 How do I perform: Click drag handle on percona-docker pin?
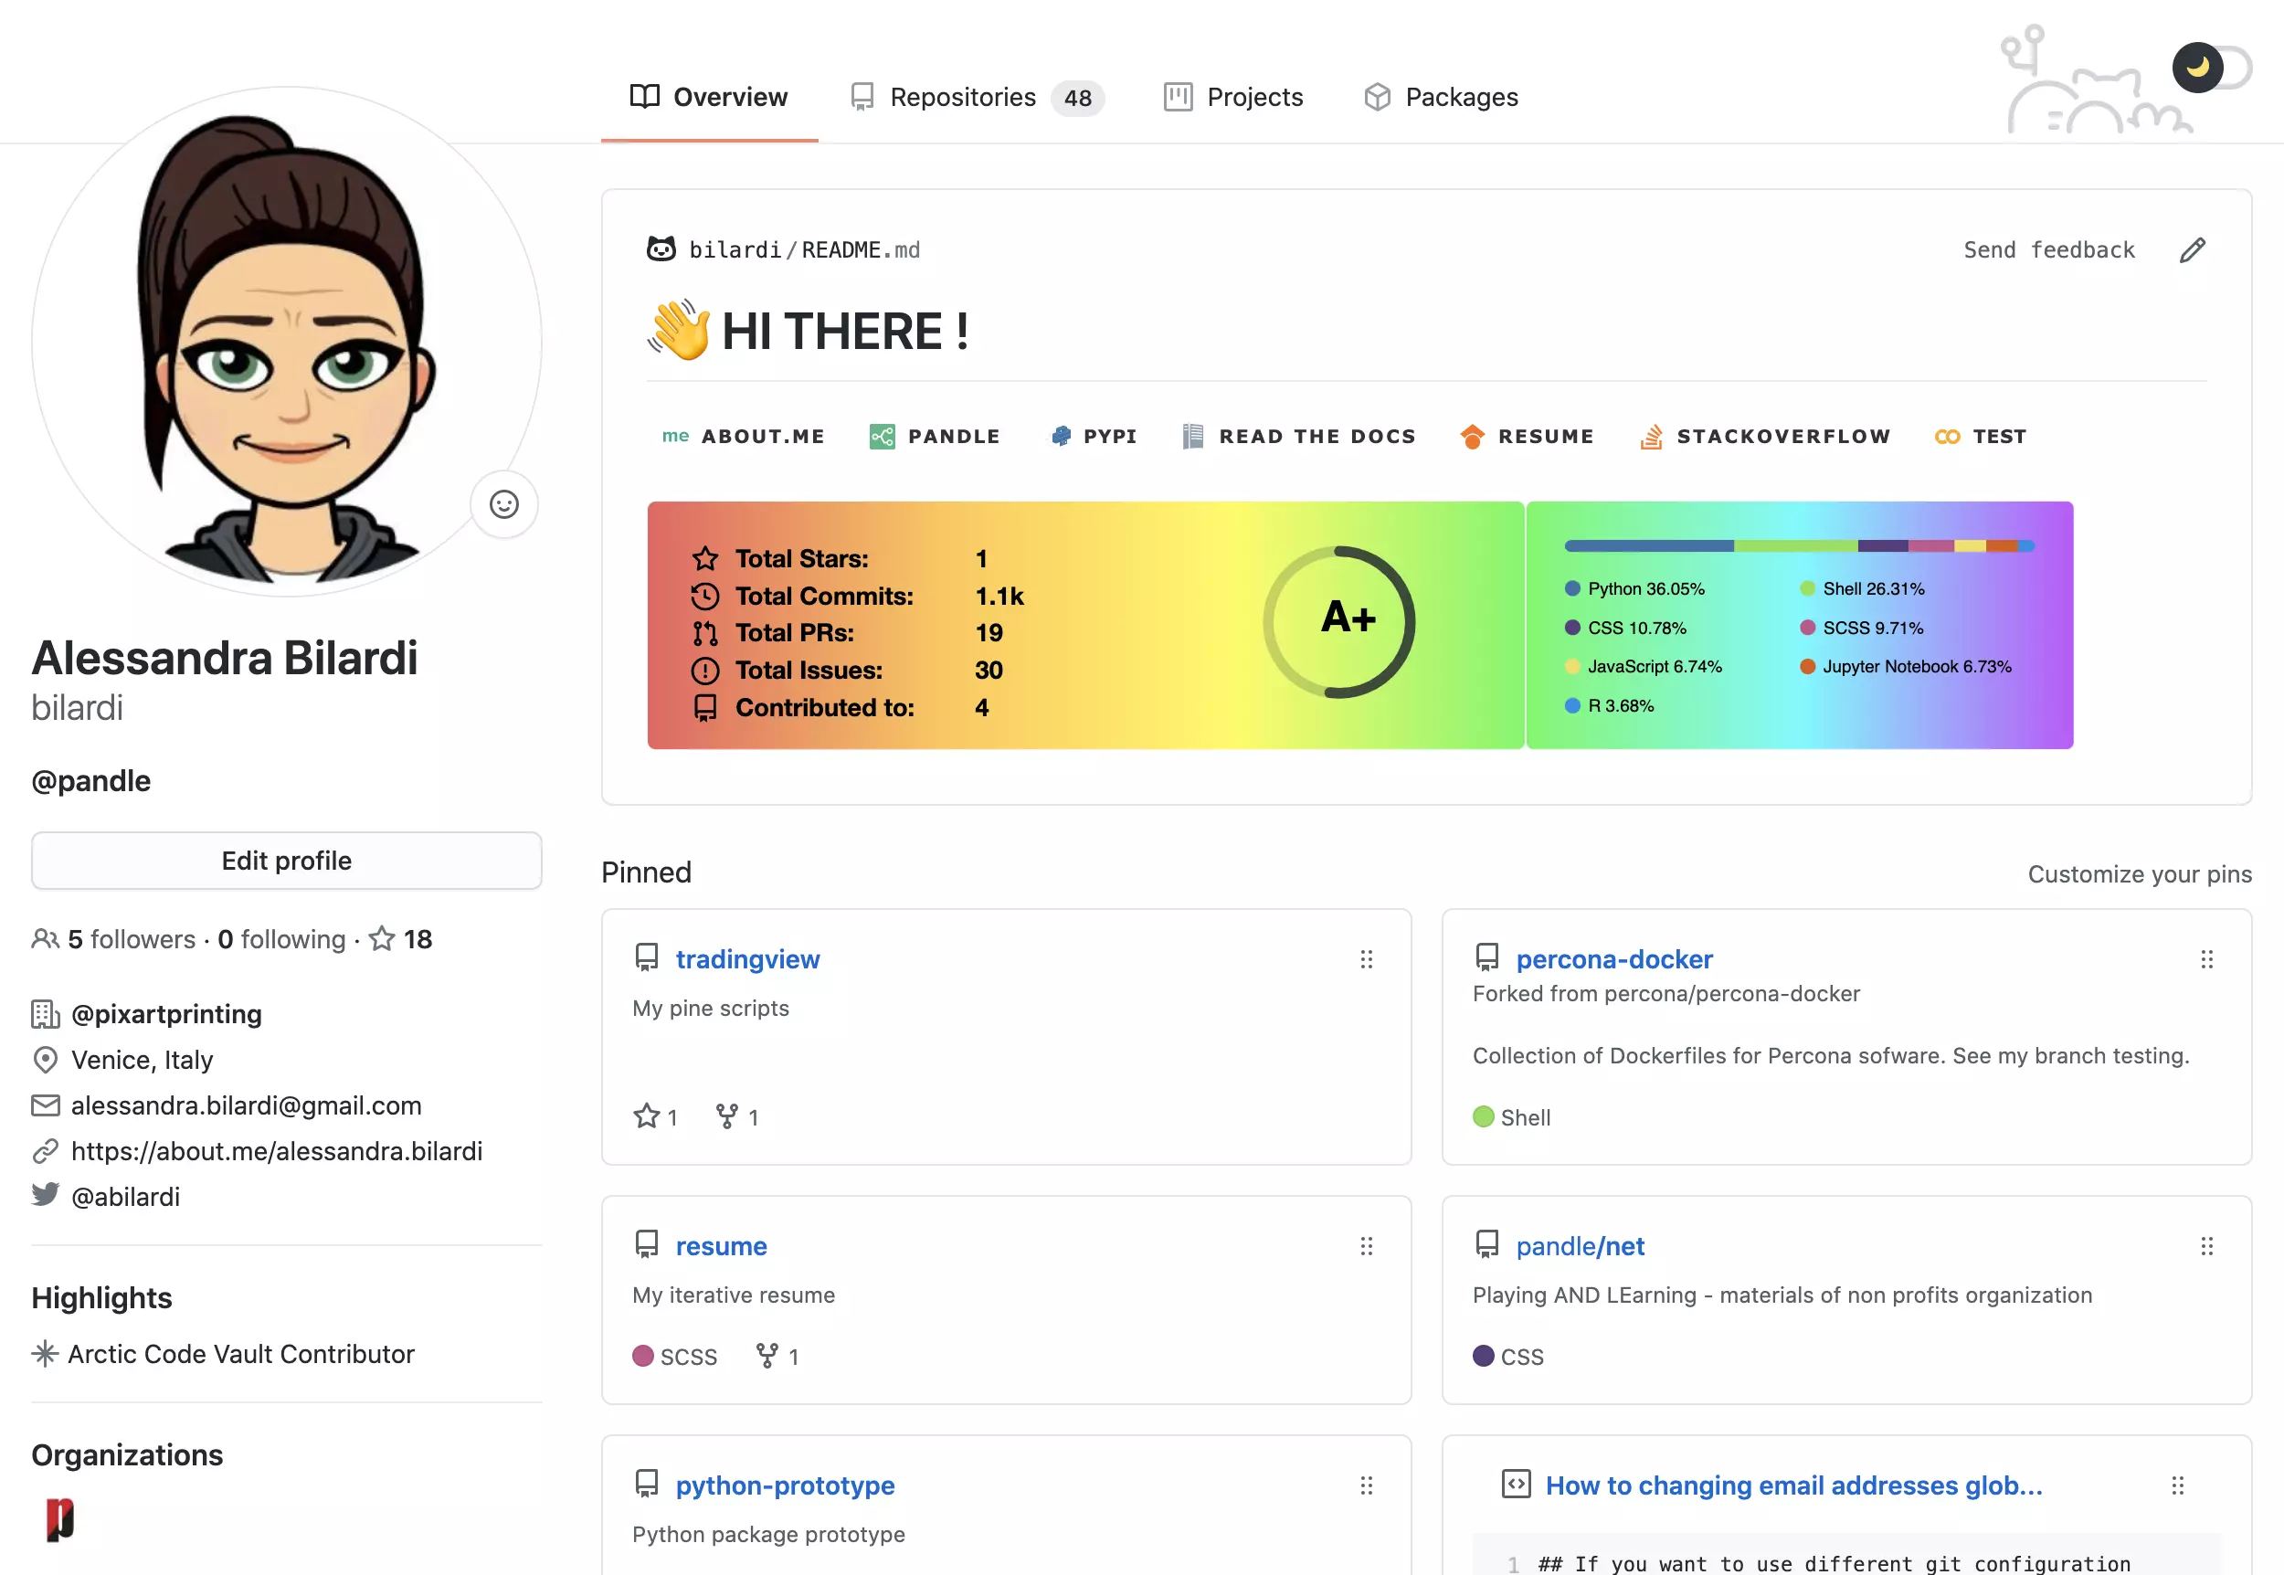point(2206,959)
